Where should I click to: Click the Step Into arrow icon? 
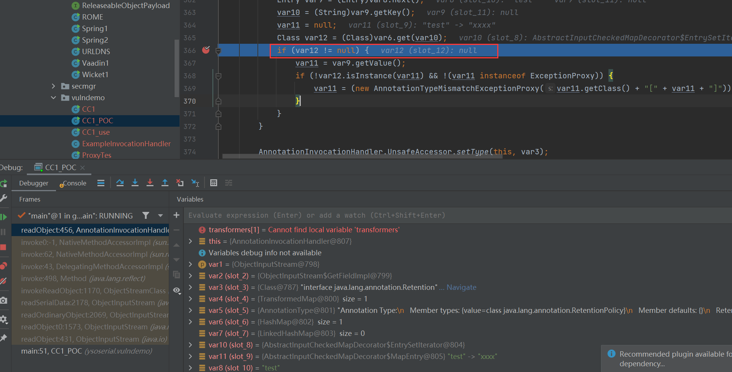coord(135,183)
